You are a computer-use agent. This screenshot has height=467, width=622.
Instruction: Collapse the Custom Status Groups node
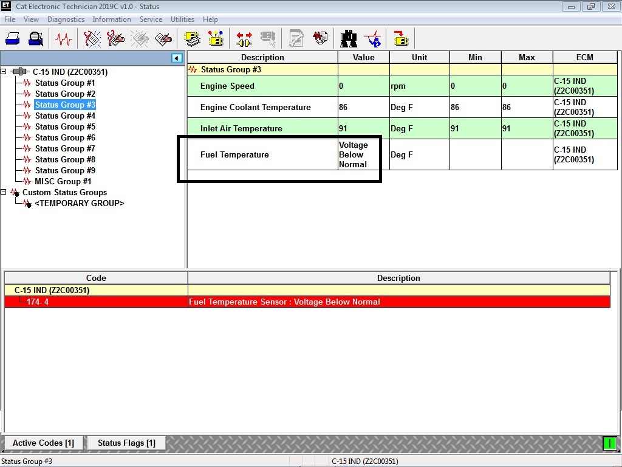(x=4, y=192)
